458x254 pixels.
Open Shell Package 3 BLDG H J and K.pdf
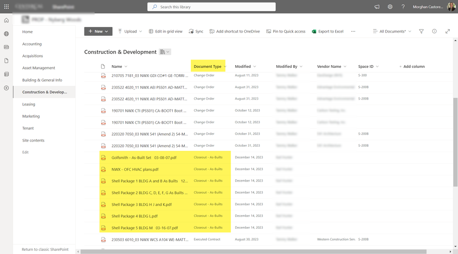tap(142, 204)
